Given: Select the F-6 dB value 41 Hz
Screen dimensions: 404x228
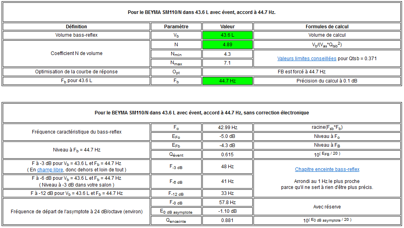Looking at the screenshot, I should point(227,181).
